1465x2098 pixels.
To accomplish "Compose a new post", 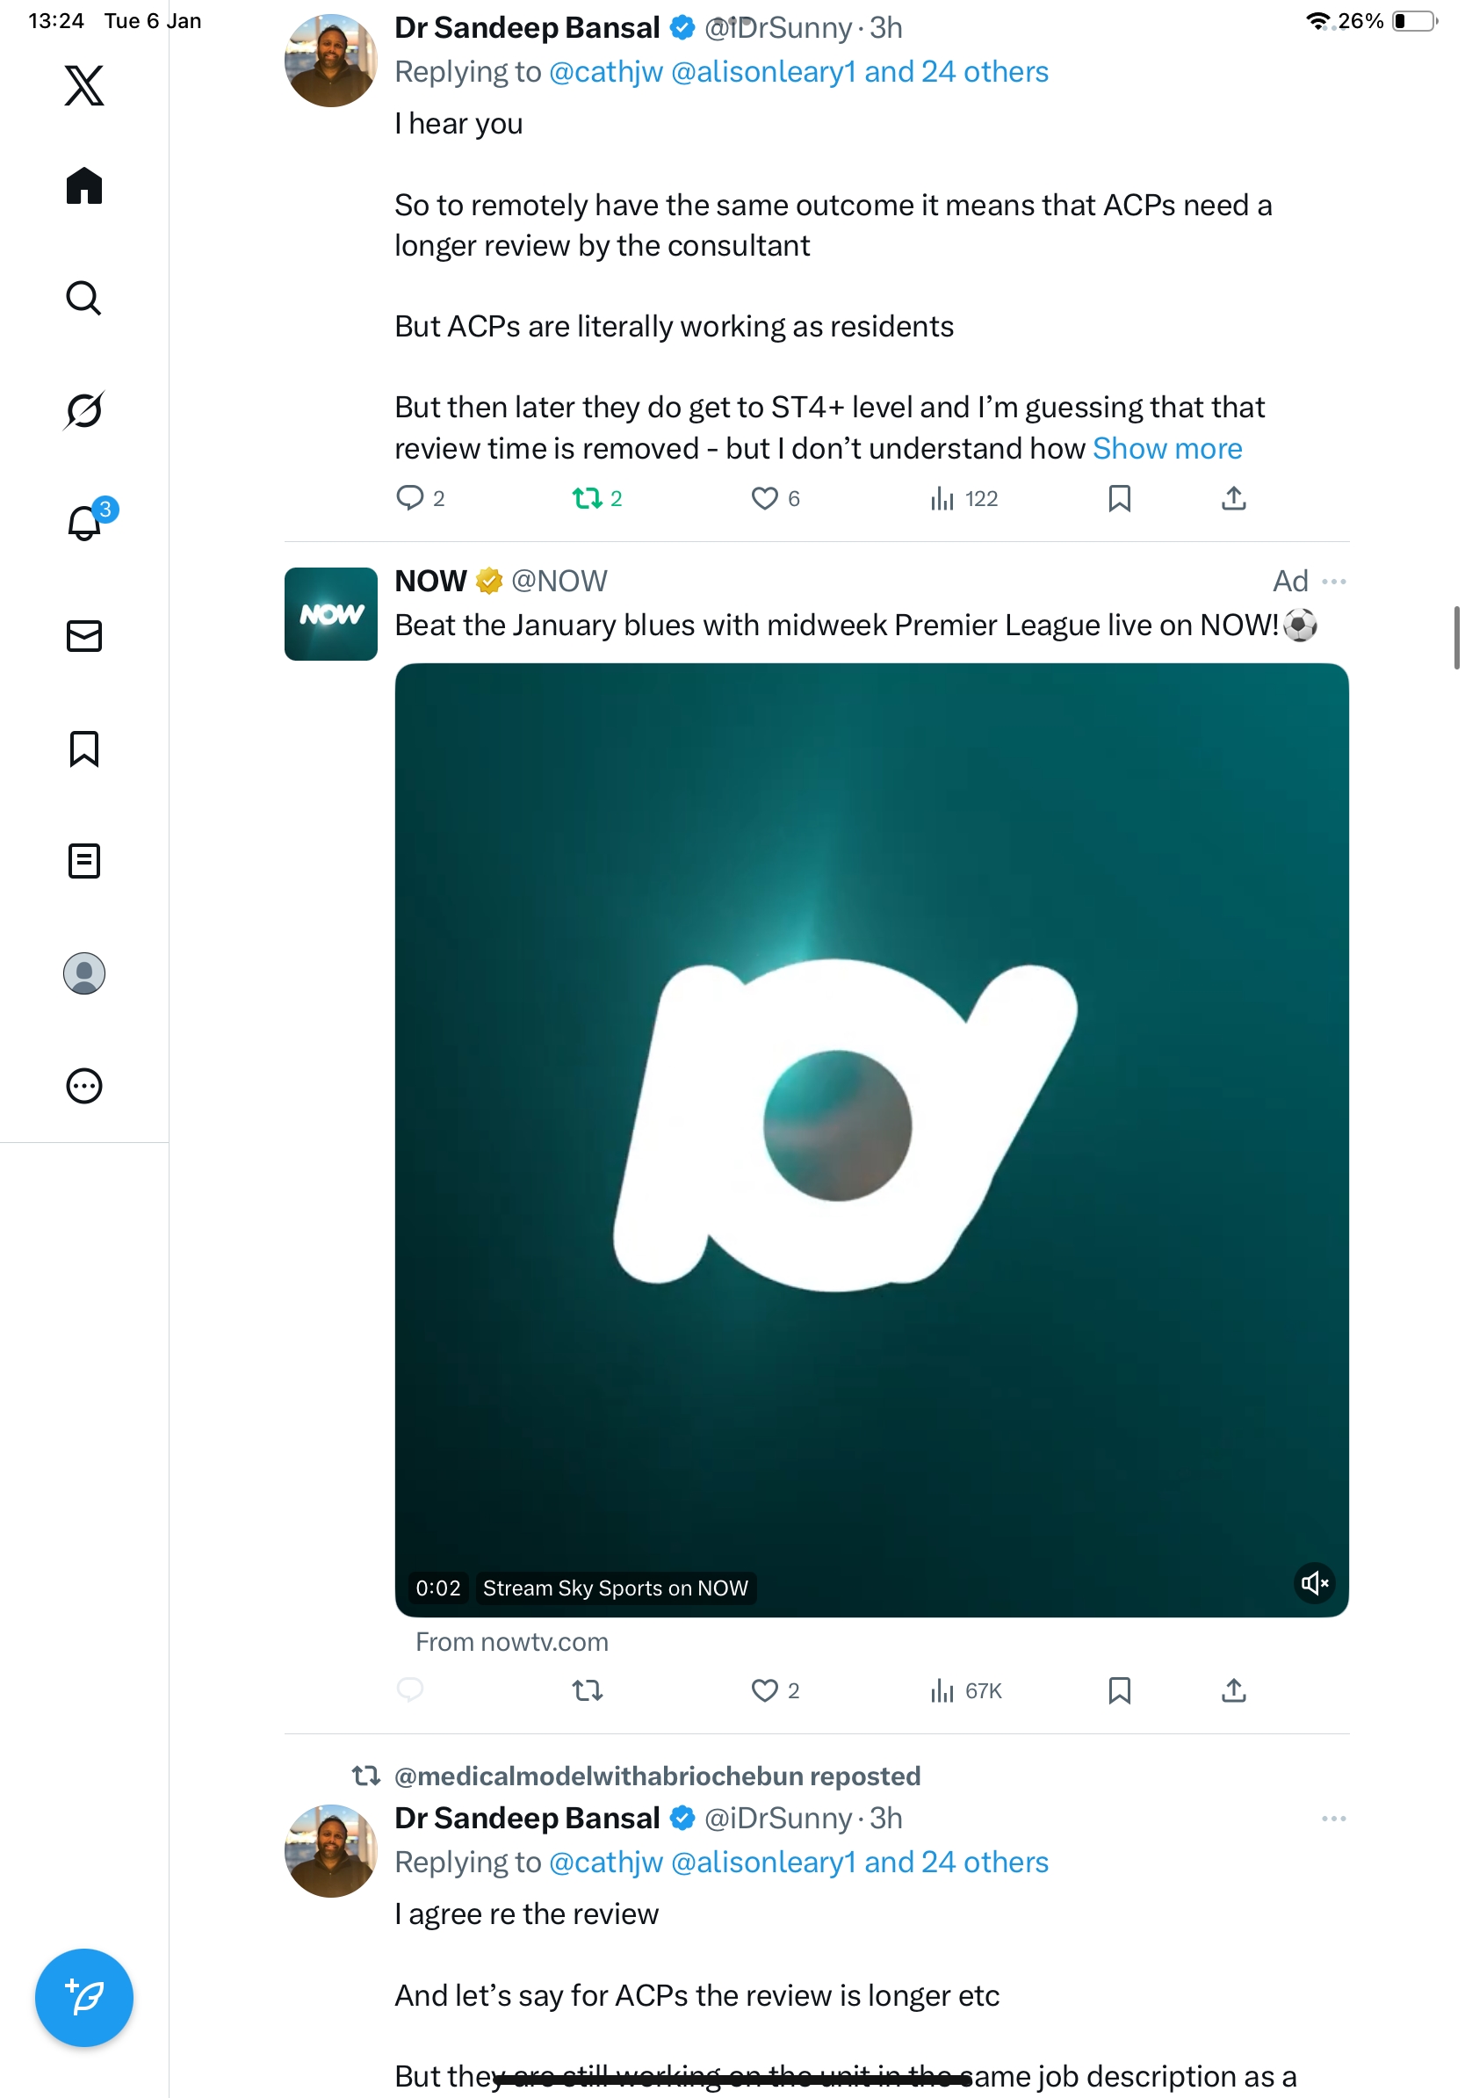I will click(84, 1997).
